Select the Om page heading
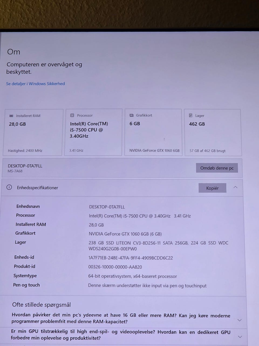259x346 pixels. click(13, 52)
